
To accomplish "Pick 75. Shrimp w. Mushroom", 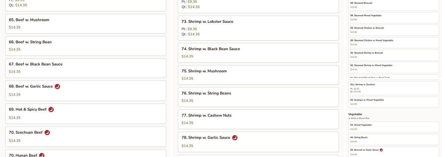I will (258, 75).
